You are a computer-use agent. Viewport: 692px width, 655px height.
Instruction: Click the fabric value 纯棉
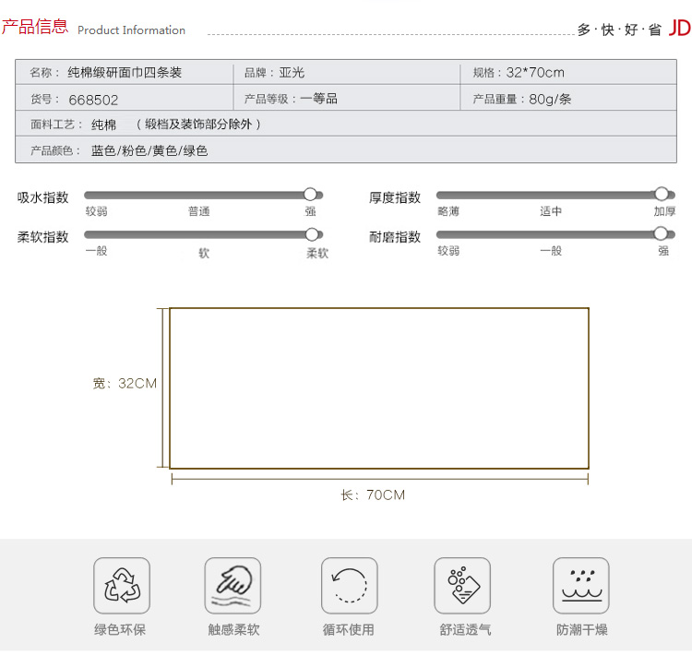click(x=103, y=125)
